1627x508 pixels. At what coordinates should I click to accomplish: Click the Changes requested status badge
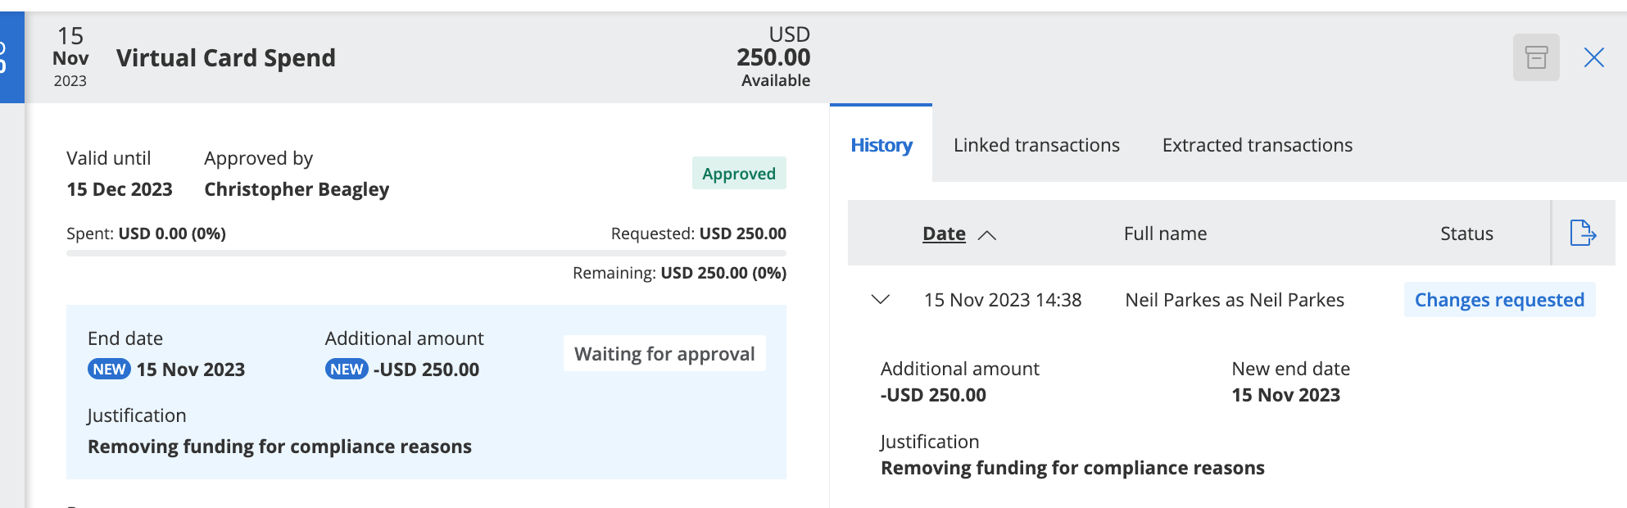click(1498, 300)
